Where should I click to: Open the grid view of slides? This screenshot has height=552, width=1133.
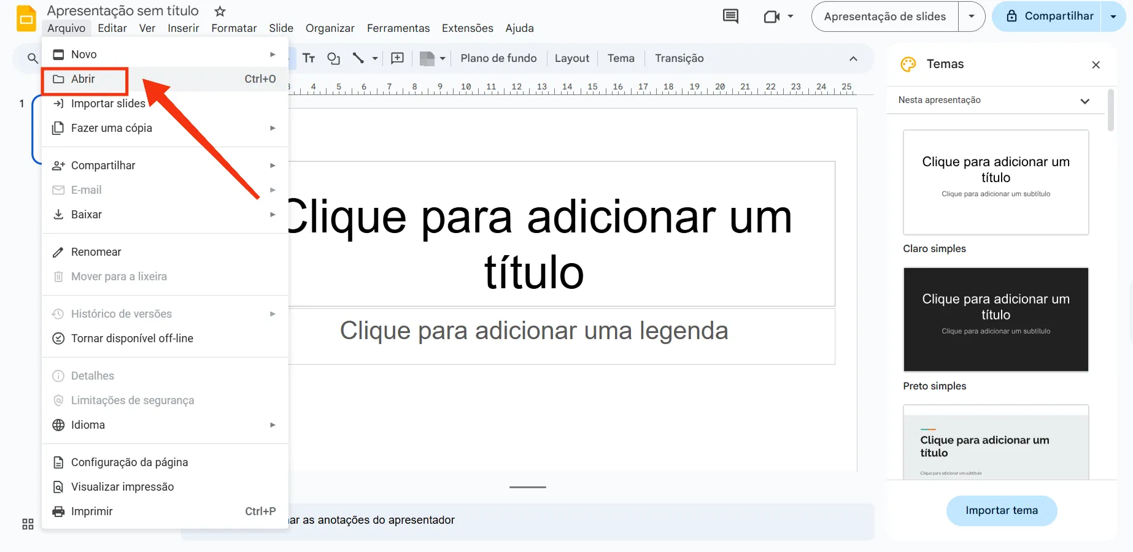tap(27, 524)
